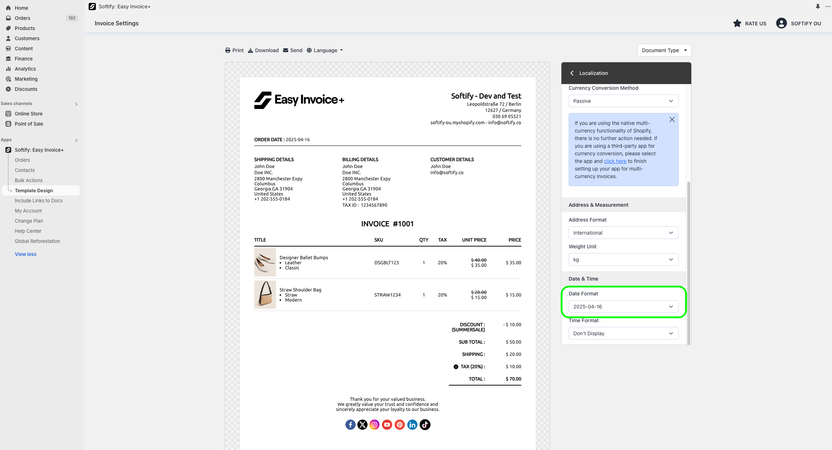Click the Facebook icon on invoice
832x450 pixels.
pyautogui.click(x=350, y=425)
